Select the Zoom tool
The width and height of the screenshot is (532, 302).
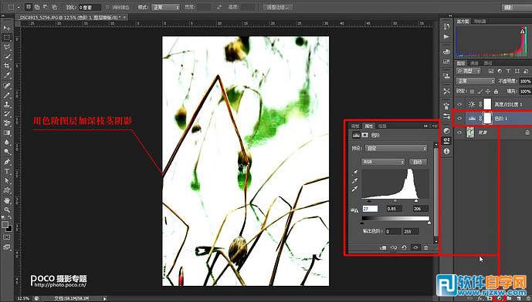(7, 210)
